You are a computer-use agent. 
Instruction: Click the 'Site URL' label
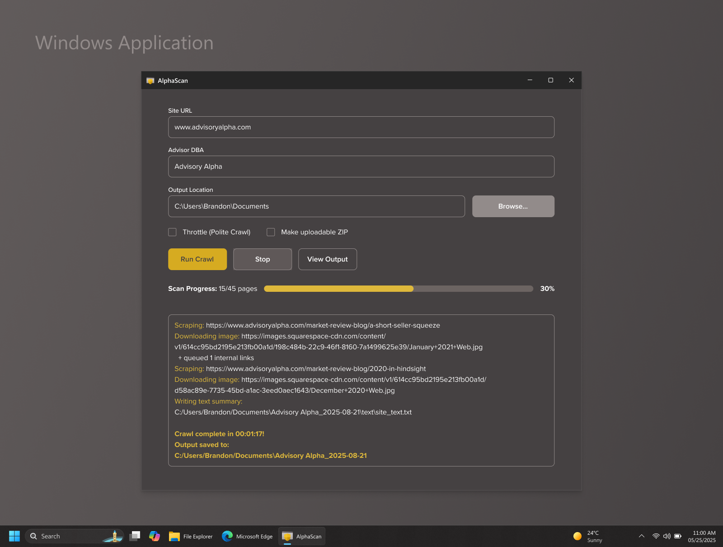180,110
